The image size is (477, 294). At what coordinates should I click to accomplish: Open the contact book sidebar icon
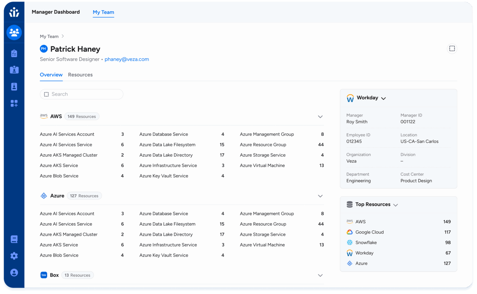point(14,87)
